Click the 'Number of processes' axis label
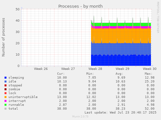 (x=3, y=37)
